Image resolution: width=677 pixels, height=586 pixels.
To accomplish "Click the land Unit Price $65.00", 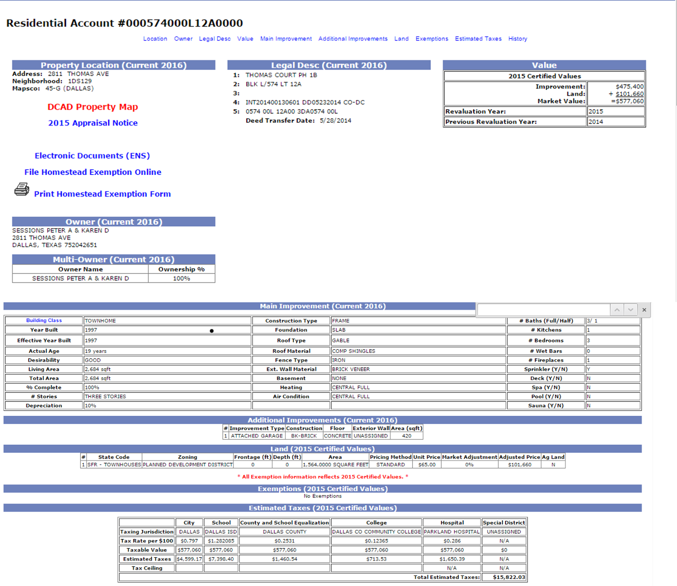I will pyautogui.click(x=427, y=464).
